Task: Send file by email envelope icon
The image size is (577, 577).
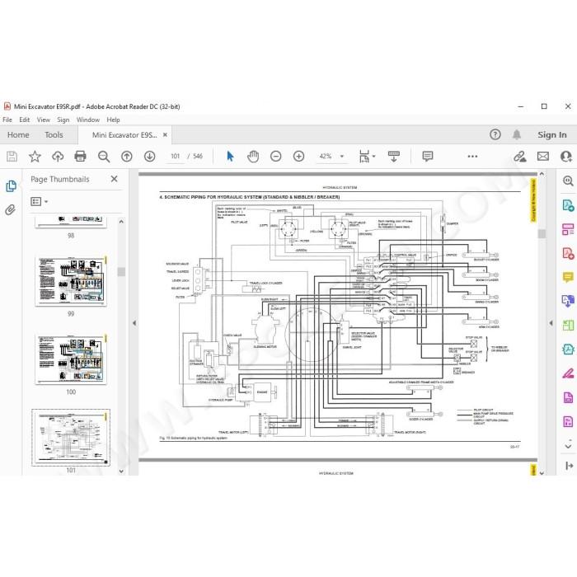Action: (x=542, y=157)
